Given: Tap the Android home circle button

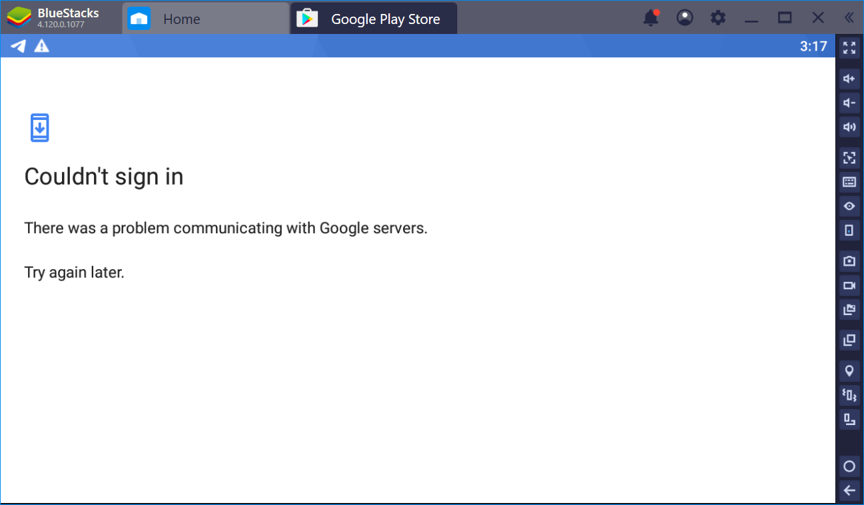Looking at the screenshot, I should 849,466.
